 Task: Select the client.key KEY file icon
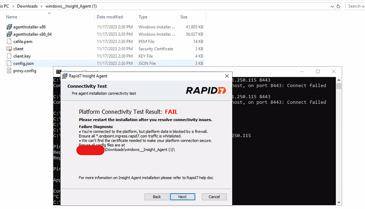click(9, 56)
